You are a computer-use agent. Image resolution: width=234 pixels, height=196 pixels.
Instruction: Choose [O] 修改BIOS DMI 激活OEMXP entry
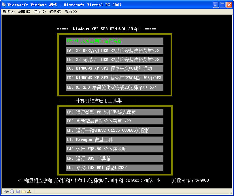pos(114,168)
